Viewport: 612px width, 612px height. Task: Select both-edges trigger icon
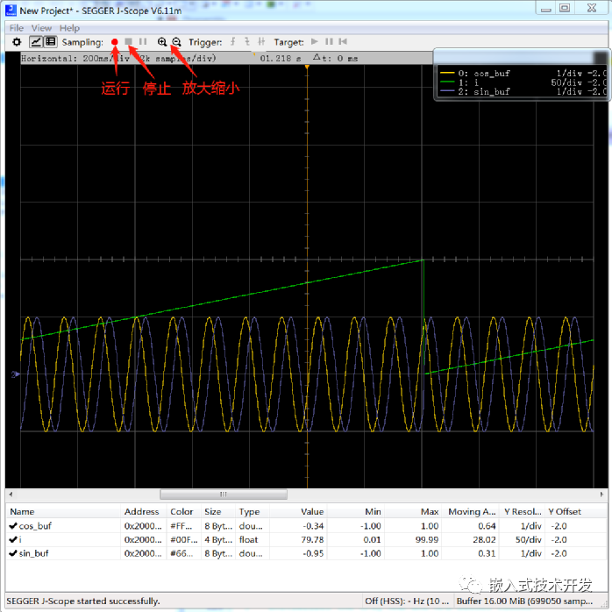[261, 41]
